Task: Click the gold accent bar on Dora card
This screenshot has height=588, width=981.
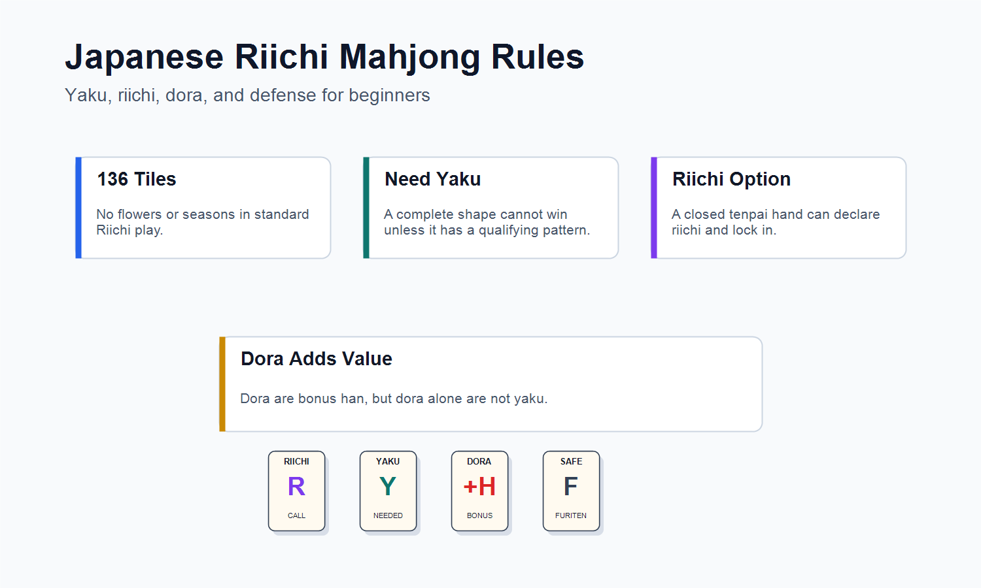Action: (x=222, y=384)
